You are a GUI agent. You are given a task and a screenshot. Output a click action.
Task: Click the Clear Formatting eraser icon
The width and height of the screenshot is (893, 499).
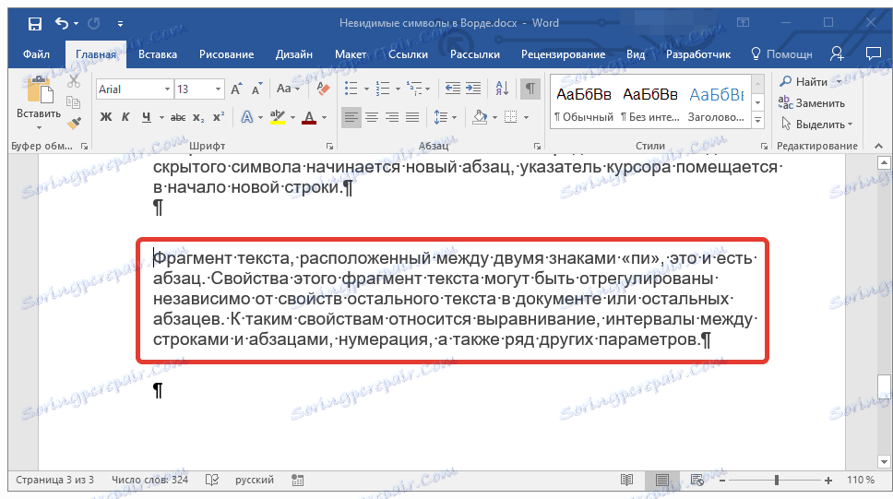323,89
